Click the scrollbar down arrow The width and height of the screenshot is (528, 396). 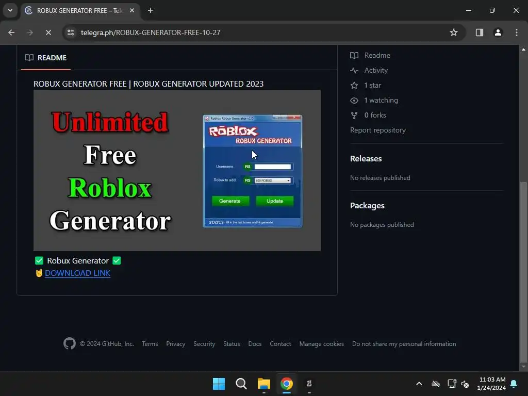pyautogui.click(x=523, y=367)
